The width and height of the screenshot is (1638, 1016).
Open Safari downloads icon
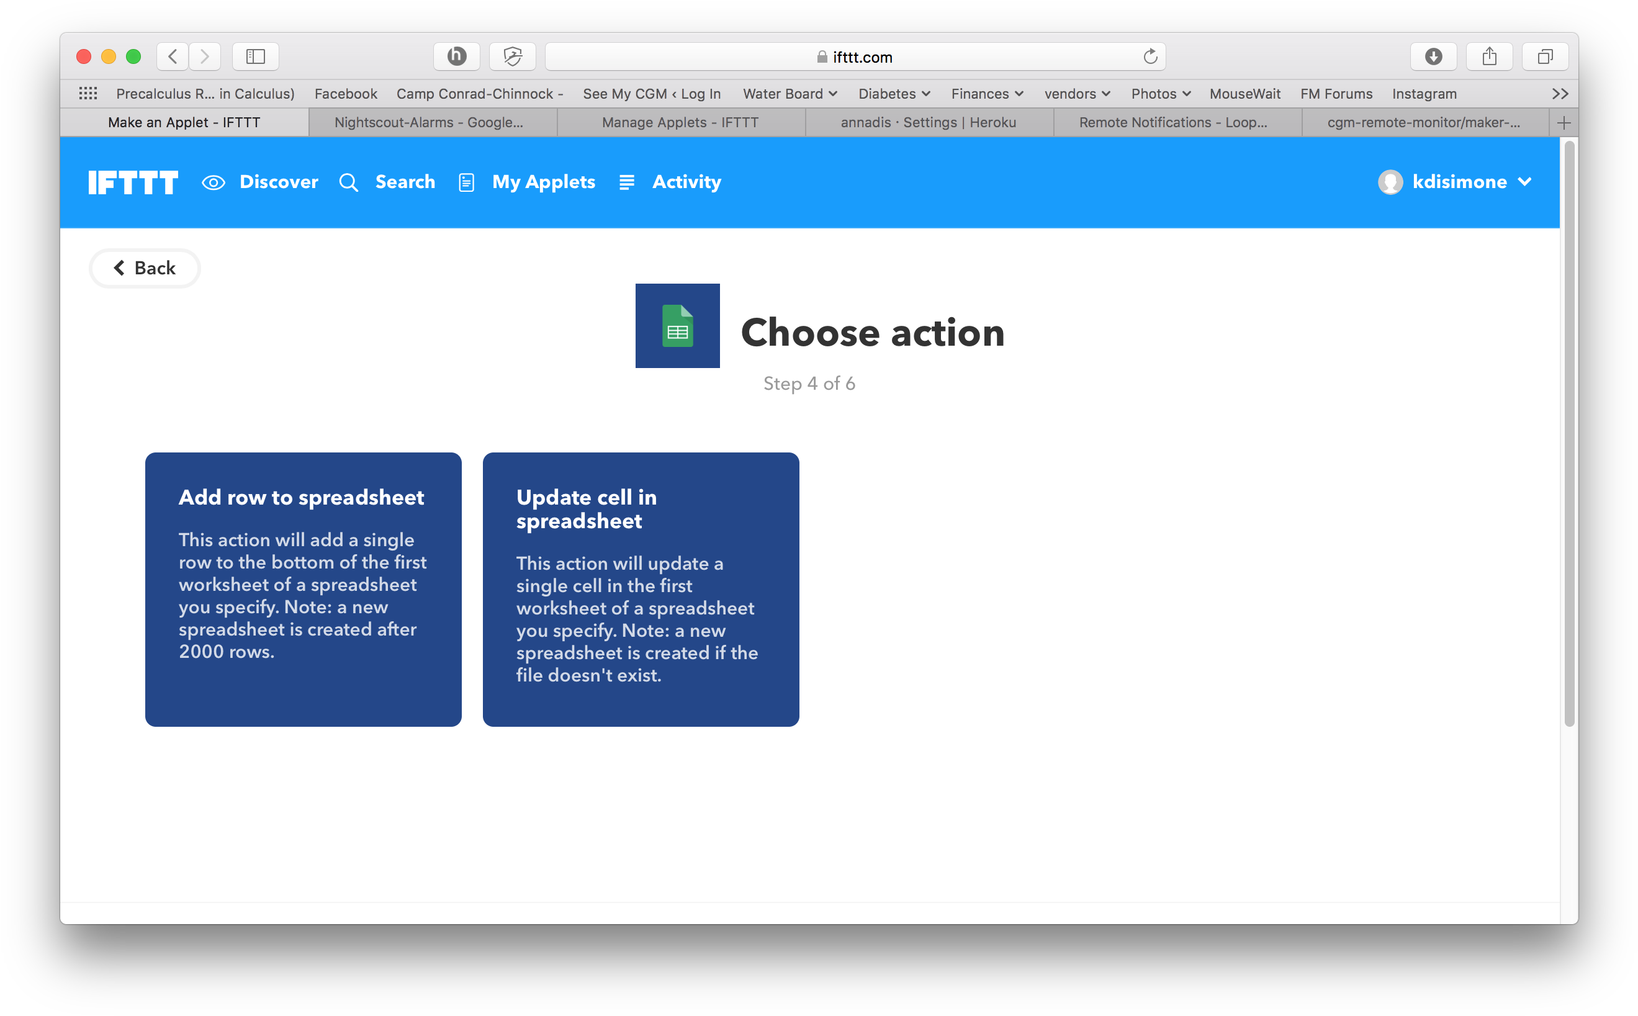coord(1433,56)
